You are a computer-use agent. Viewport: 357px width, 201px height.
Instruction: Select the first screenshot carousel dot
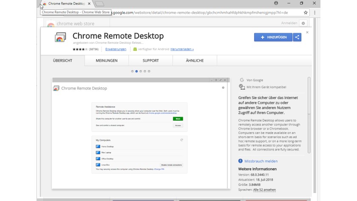pos(132,71)
